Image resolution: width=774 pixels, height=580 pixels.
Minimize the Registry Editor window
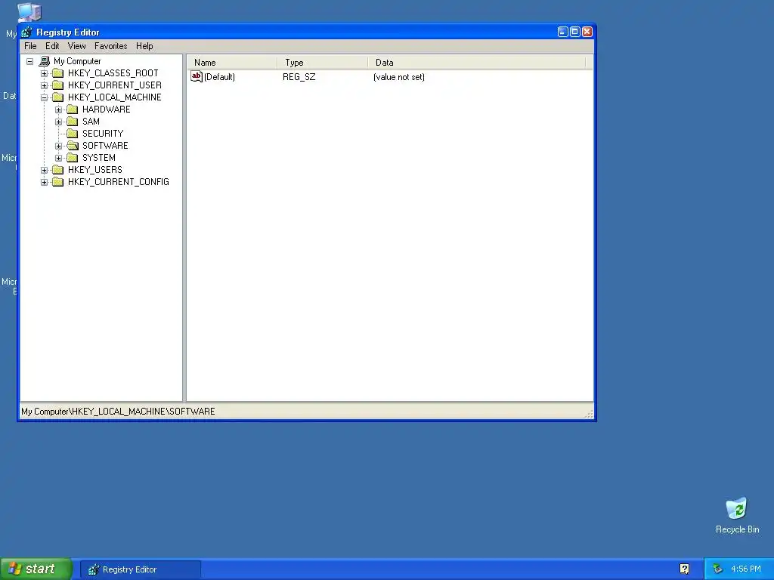pyautogui.click(x=563, y=32)
